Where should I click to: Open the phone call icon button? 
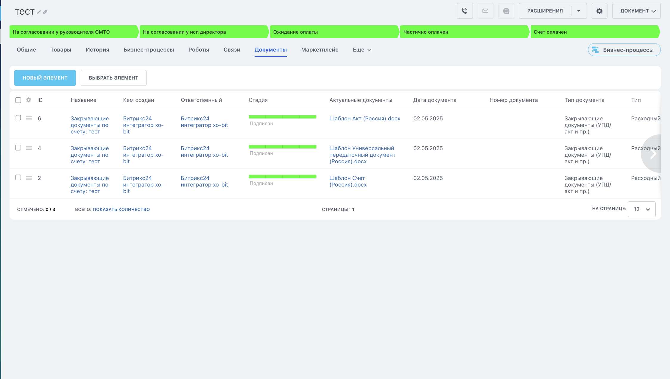coord(465,11)
